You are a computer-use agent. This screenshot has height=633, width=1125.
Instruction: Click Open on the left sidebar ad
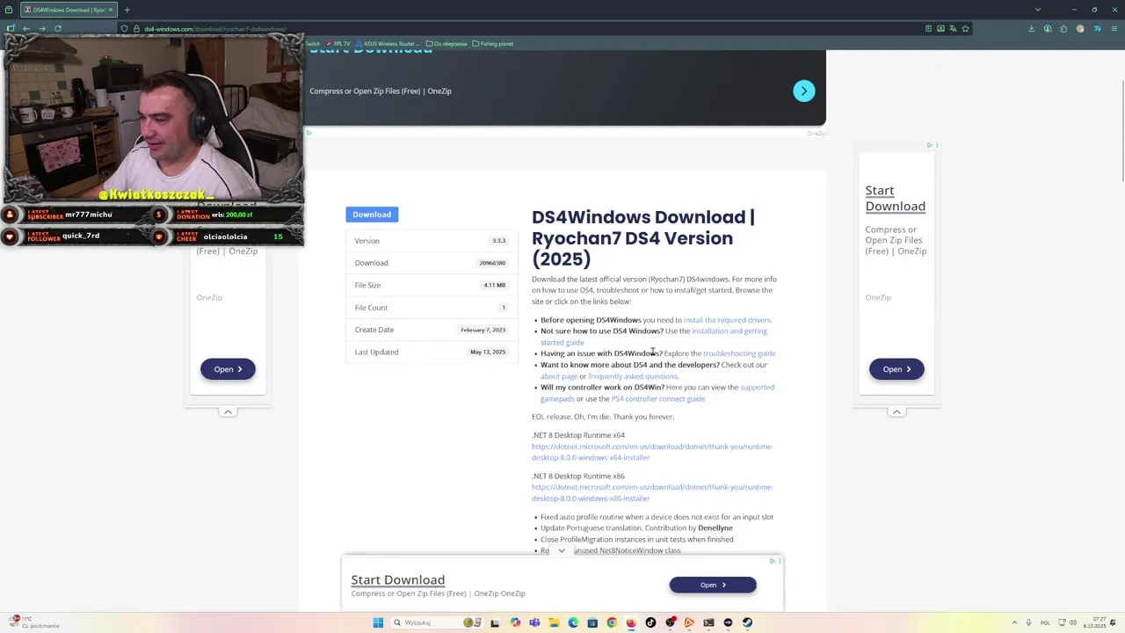tap(228, 369)
